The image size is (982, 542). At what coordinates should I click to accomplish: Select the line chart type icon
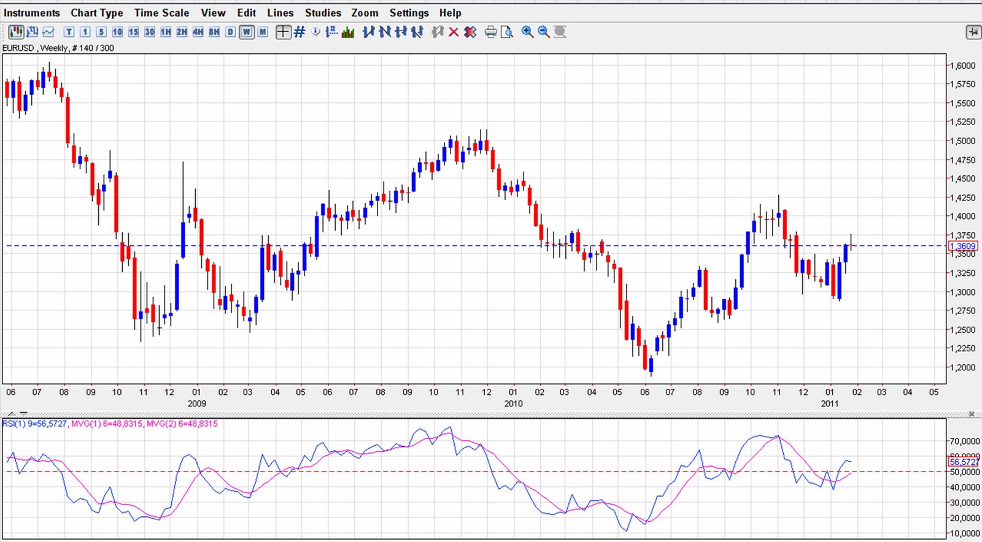48,32
